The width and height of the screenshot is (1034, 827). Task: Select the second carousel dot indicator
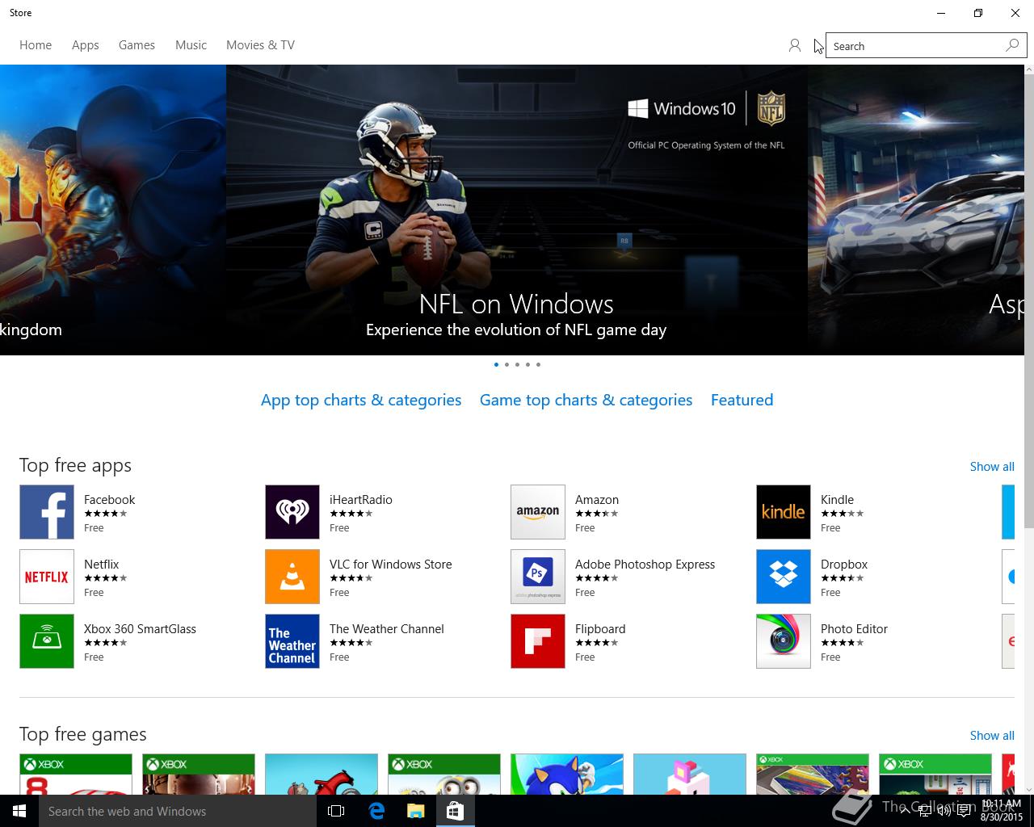click(506, 364)
